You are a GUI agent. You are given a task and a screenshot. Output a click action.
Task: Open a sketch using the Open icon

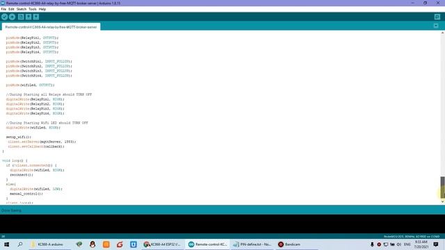(x=29, y=17)
